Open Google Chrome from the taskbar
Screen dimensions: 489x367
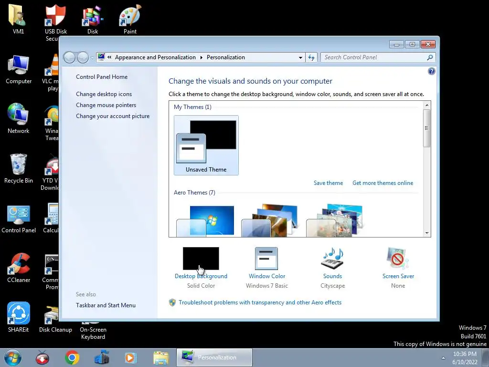72,357
